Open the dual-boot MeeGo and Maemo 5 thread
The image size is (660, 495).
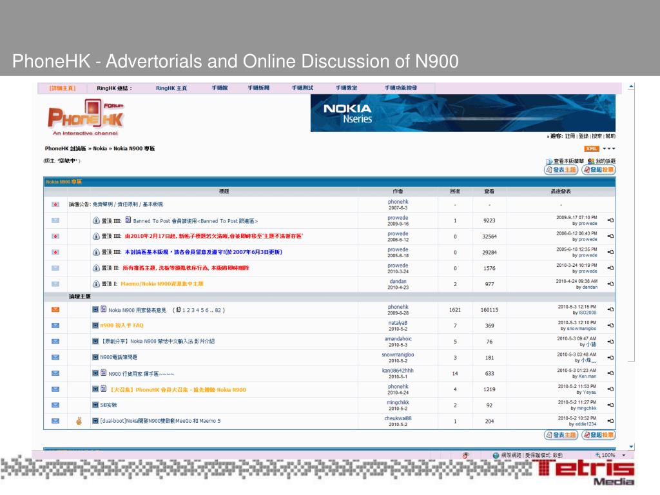click(x=160, y=421)
